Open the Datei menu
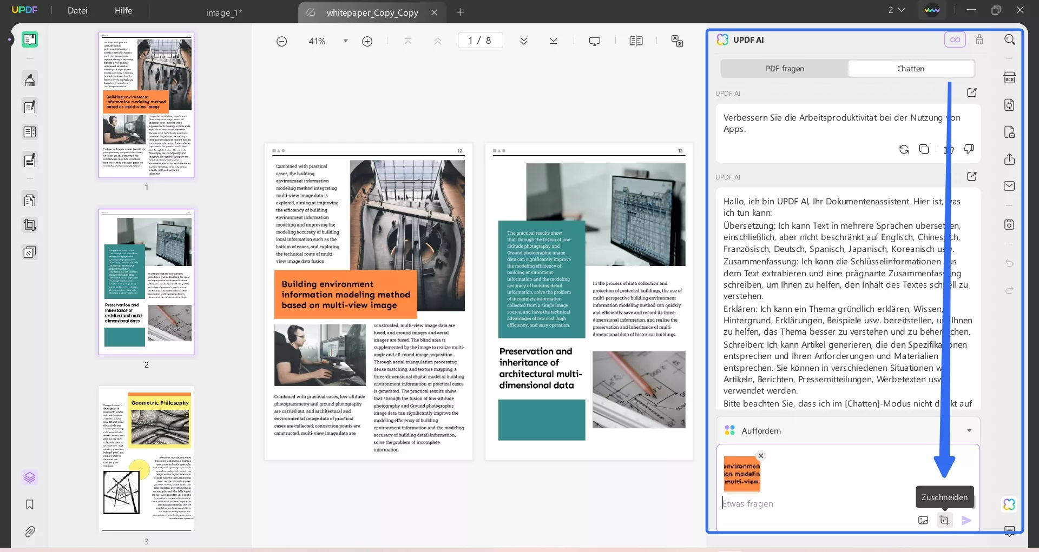Image resolution: width=1039 pixels, height=552 pixels. 77,10
